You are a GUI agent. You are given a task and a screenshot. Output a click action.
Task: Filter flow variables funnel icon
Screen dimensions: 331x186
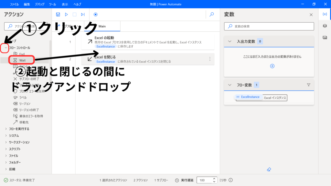(x=308, y=85)
